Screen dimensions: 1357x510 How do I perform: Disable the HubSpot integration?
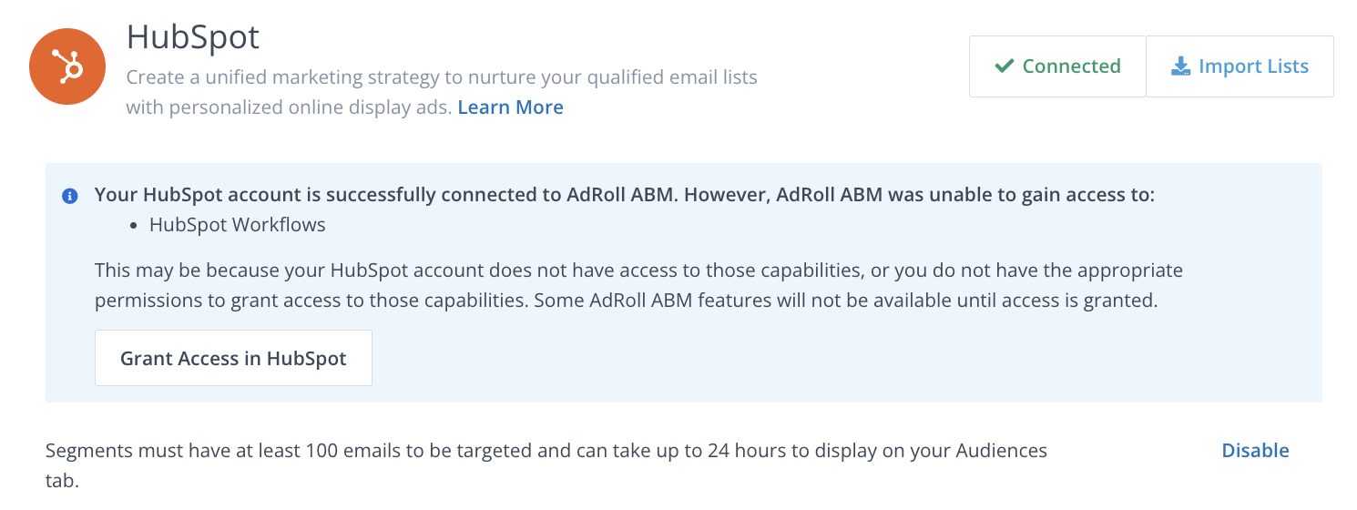coord(1255,450)
